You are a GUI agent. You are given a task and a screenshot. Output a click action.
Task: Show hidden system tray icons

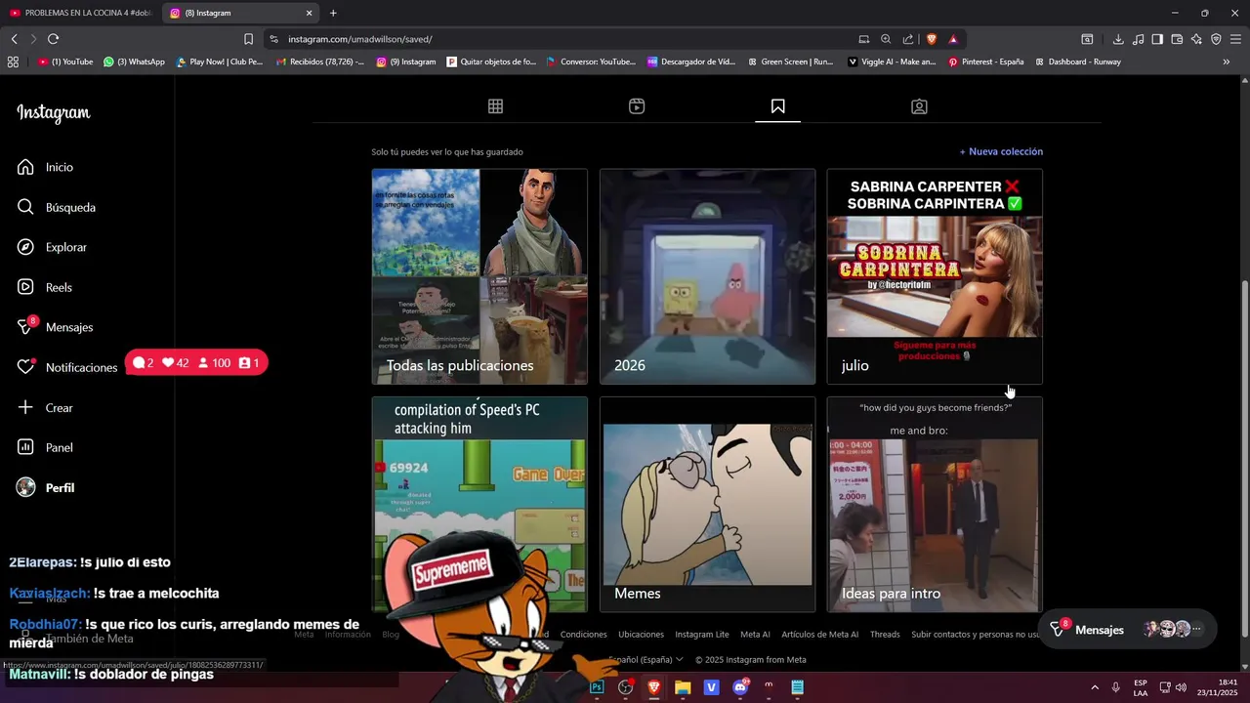pos(1094,687)
